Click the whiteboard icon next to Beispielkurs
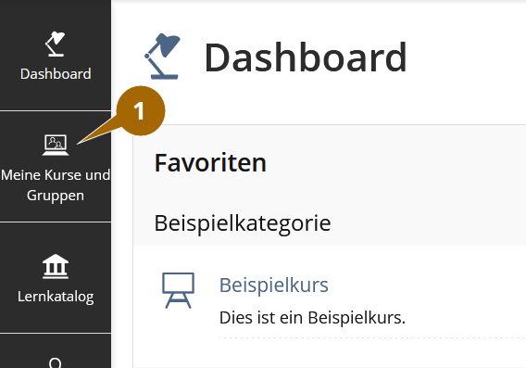This screenshot has height=368, width=526. [x=178, y=290]
